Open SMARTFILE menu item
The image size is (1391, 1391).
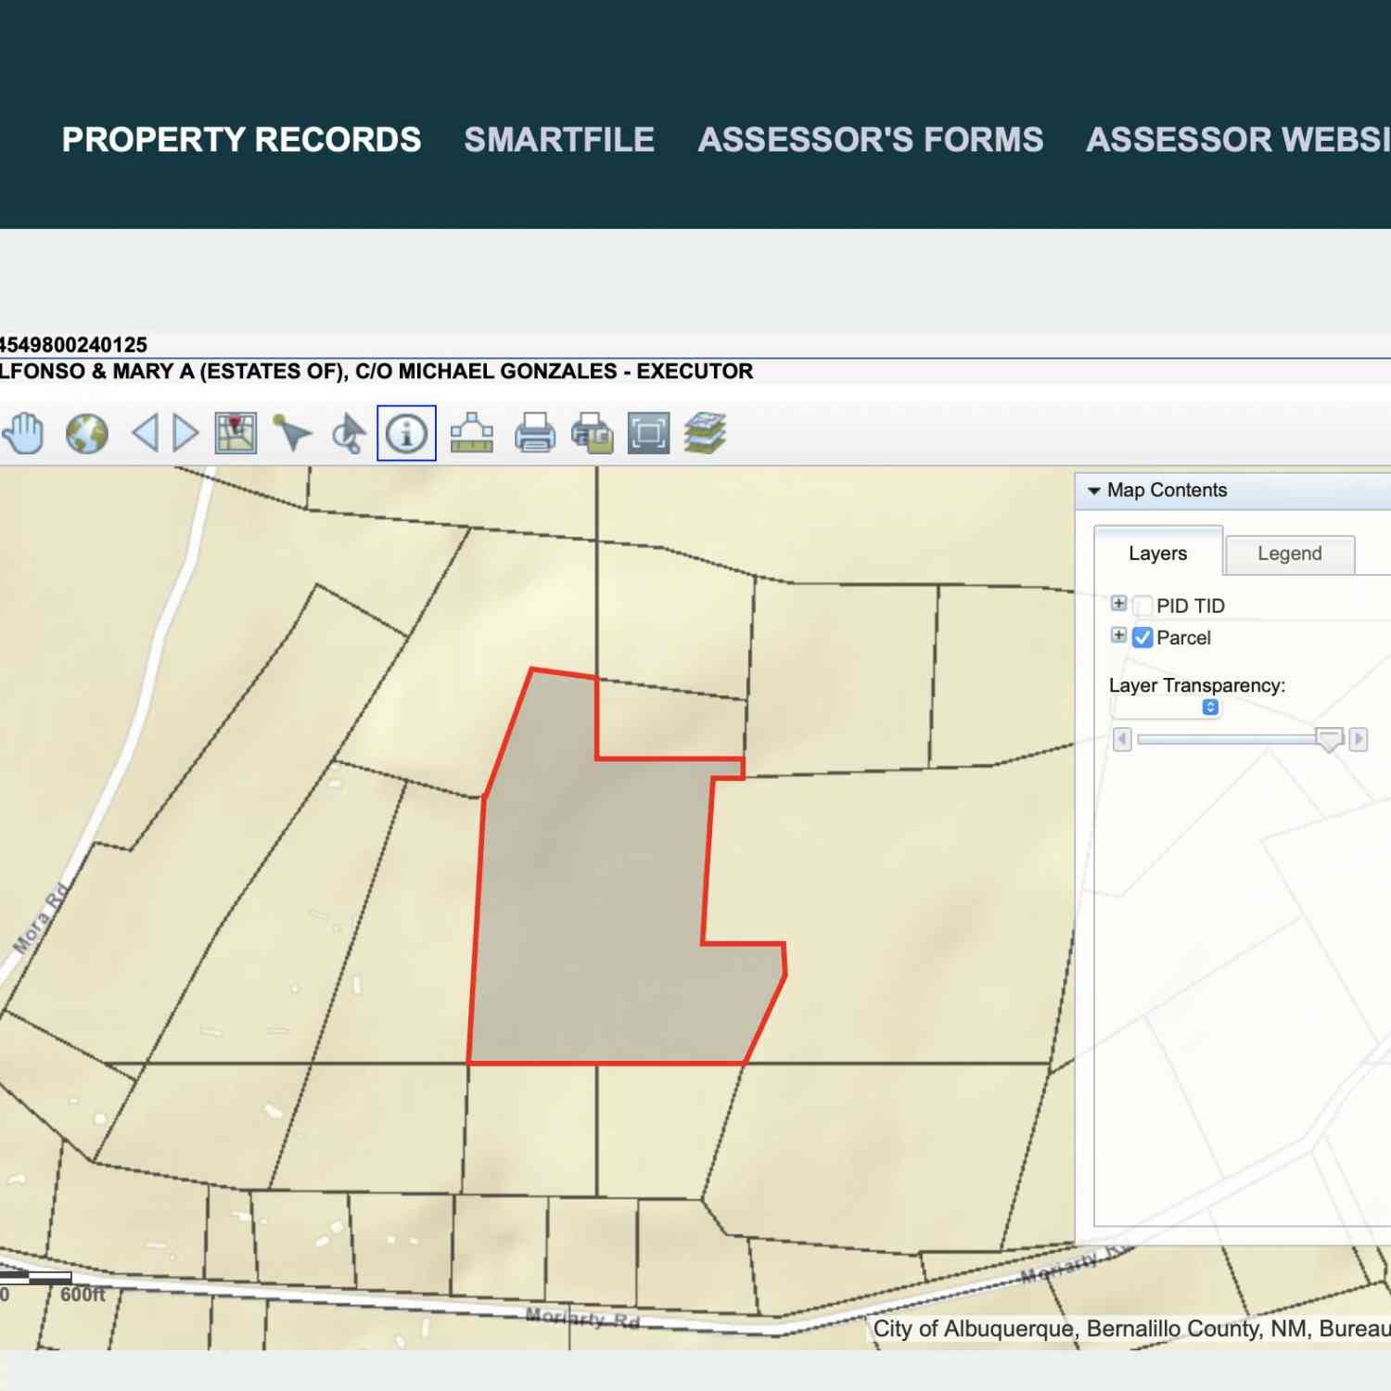click(x=559, y=140)
